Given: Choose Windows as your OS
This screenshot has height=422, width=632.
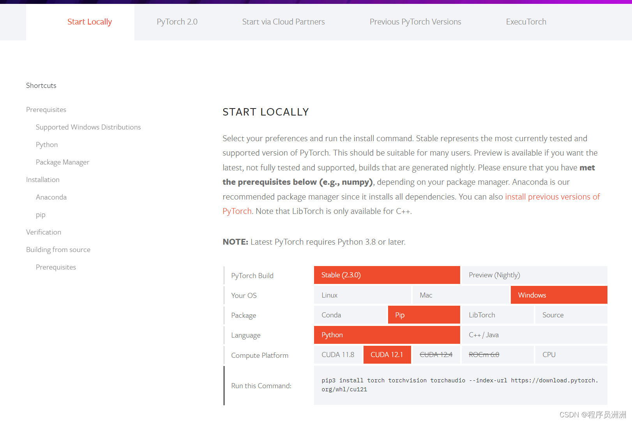Looking at the screenshot, I should [x=559, y=295].
